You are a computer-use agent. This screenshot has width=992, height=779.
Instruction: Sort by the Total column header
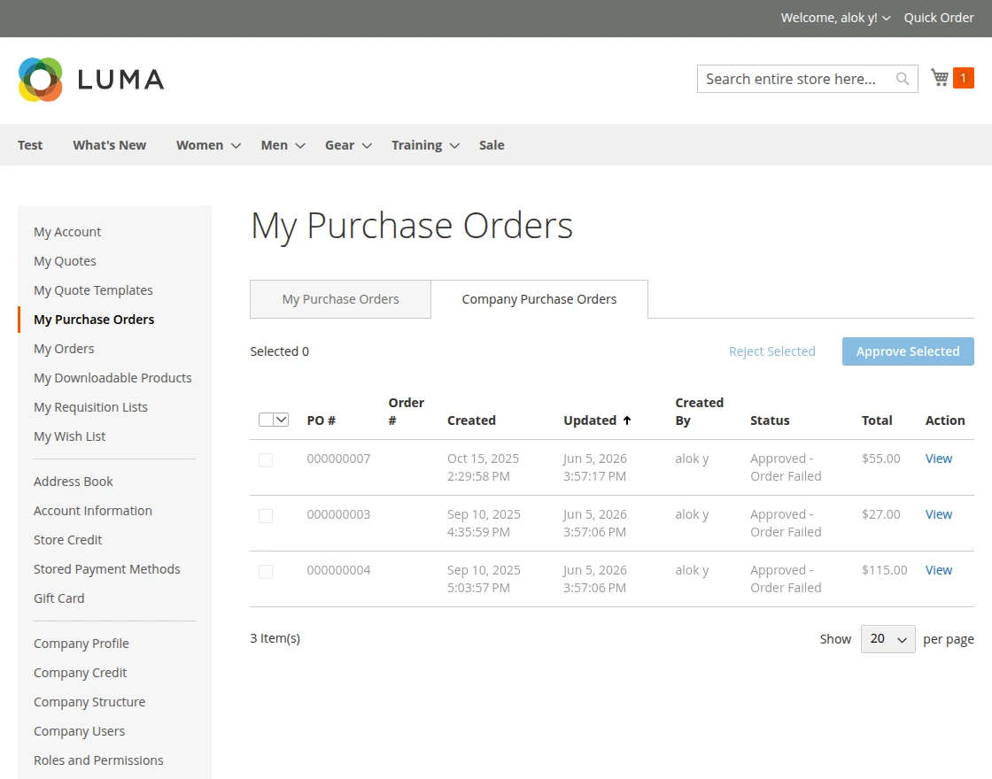877,420
